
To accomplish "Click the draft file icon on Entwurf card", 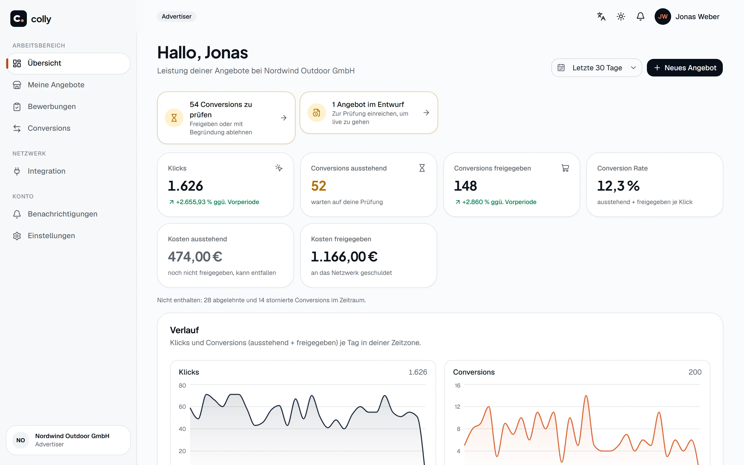I will [x=316, y=113].
